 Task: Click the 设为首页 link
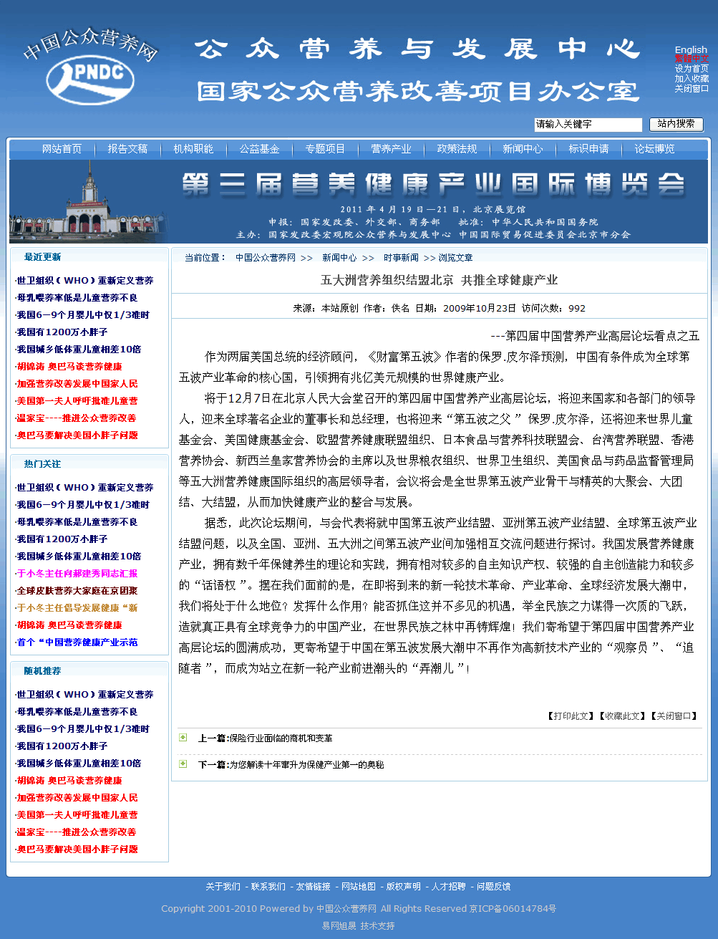tap(692, 69)
